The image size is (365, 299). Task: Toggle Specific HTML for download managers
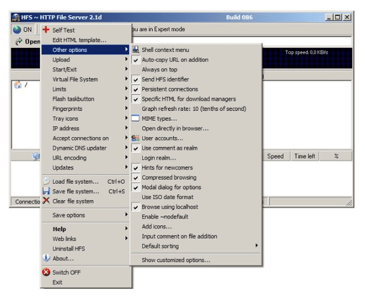pyautogui.click(x=196, y=99)
